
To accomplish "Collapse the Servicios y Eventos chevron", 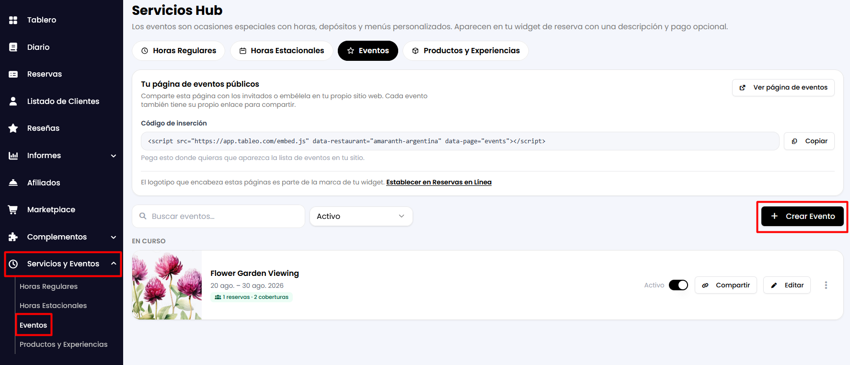I will pyautogui.click(x=114, y=263).
